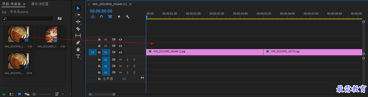Lock track V2 with padlock
Screen dimensions: 368x97
pos(99,46)
